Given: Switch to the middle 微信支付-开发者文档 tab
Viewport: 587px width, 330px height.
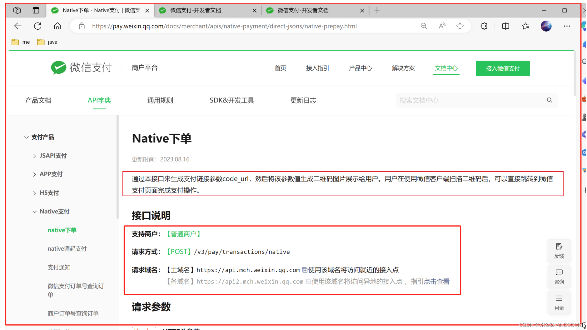Looking at the screenshot, I should click(208, 10).
